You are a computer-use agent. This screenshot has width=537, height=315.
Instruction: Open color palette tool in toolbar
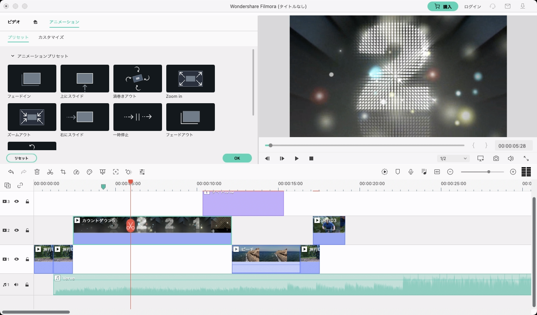click(x=89, y=172)
